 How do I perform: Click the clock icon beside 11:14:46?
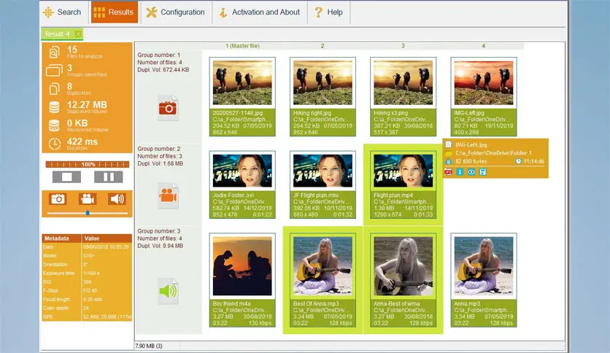point(518,161)
